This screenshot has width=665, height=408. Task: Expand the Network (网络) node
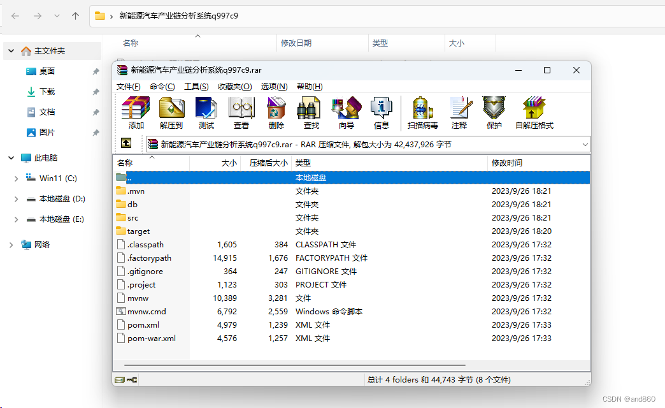point(11,245)
